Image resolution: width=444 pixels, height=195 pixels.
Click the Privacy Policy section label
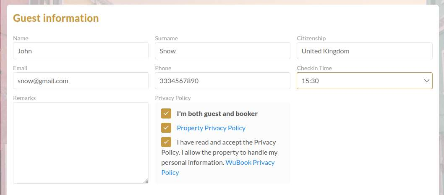tap(173, 98)
